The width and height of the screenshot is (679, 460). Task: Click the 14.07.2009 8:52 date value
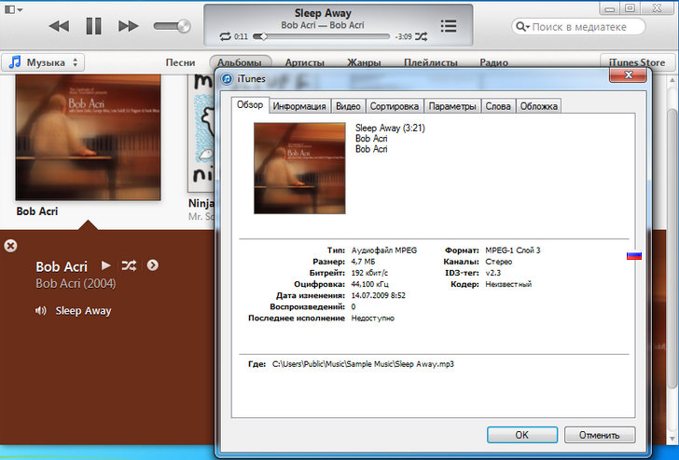point(378,295)
